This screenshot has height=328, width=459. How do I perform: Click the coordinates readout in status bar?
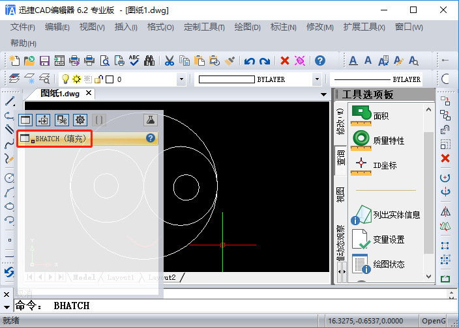(365, 321)
